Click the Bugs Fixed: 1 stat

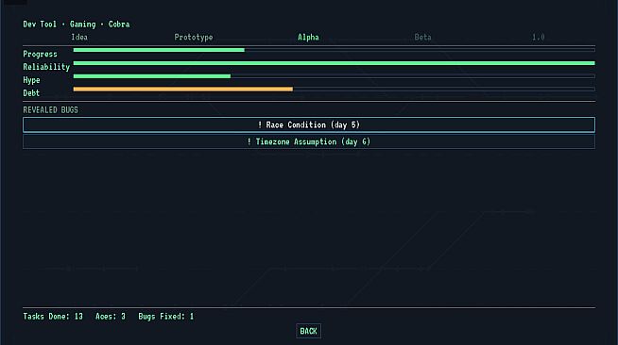166,317
